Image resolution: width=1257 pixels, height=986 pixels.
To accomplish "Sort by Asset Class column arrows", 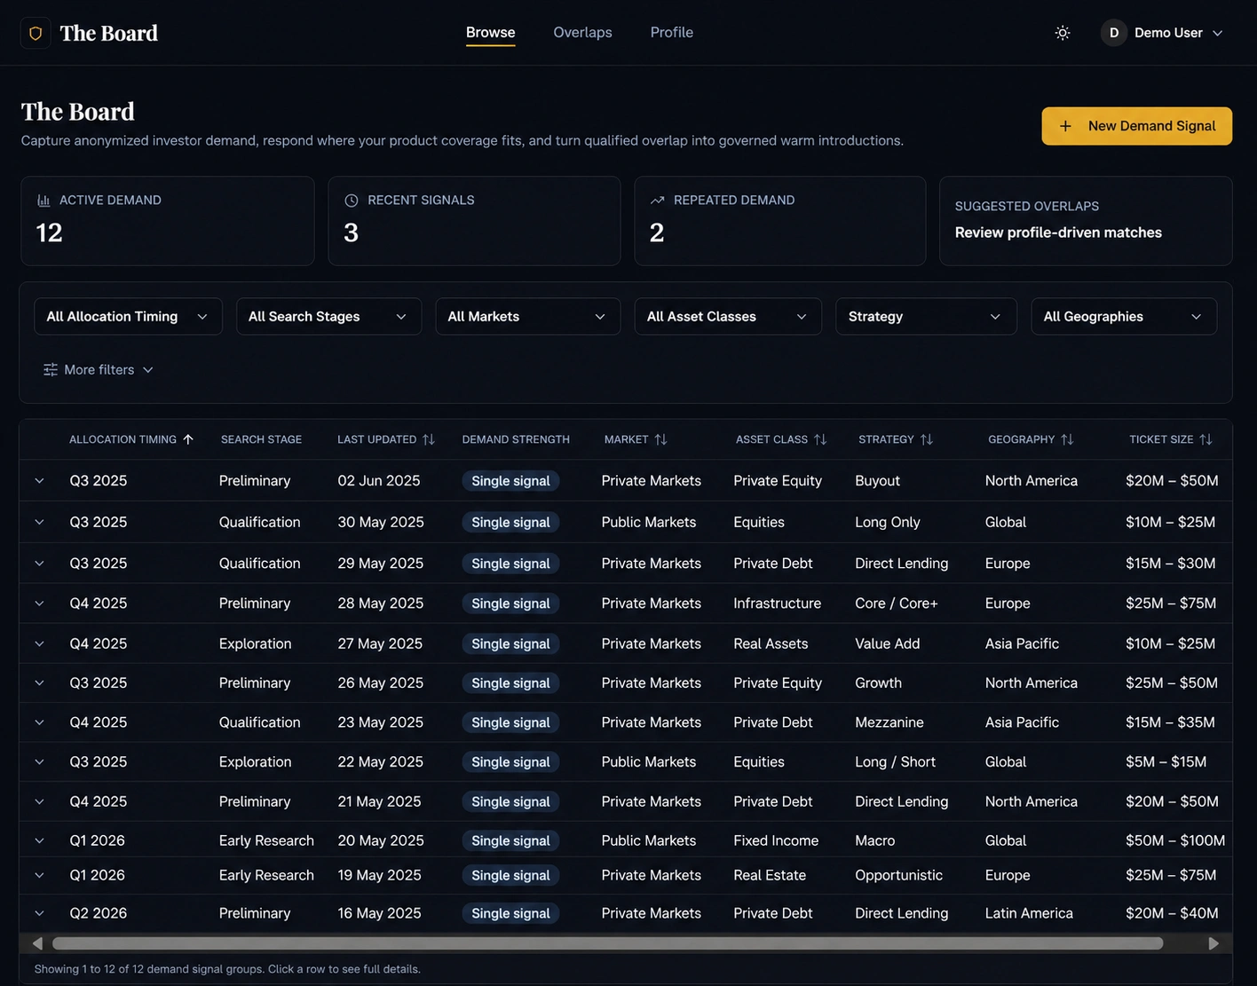I will 820,439.
